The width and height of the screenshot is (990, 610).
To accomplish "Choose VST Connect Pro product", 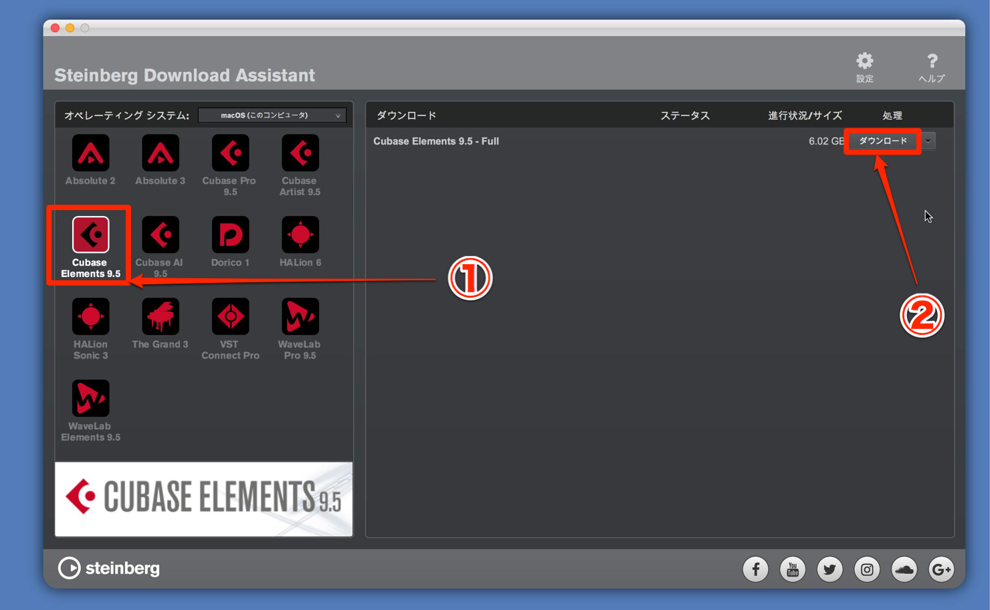I will coord(230,316).
